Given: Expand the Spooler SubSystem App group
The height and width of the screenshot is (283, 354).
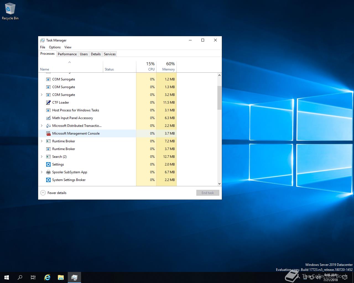Looking at the screenshot, I should (x=42, y=172).
